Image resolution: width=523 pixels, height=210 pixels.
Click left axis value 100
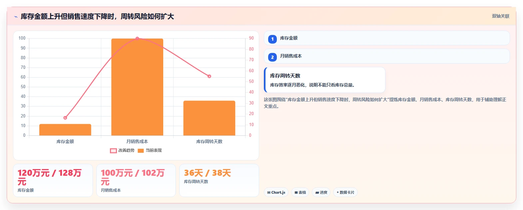22,38
